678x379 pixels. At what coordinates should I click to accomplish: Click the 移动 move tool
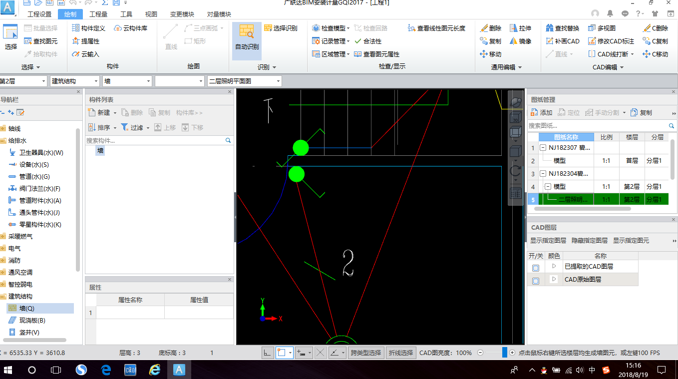pos(491,54)
